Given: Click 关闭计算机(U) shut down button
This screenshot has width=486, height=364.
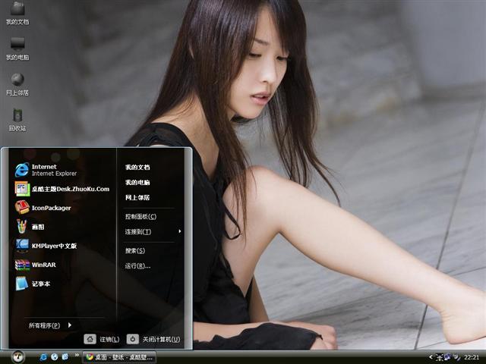Looking at the screenshot, I should (x=153, y=339).
